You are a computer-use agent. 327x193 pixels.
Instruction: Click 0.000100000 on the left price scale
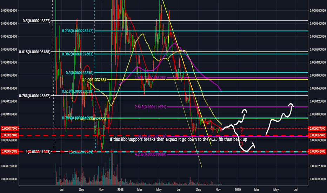[x=9, y=114]
